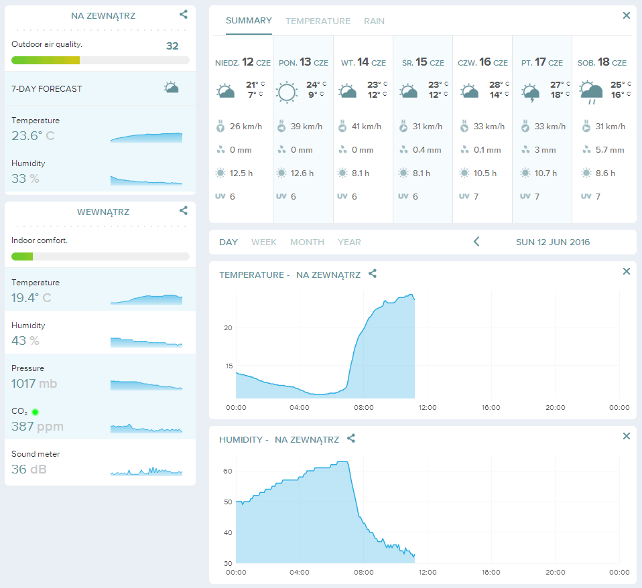
Task: Select the WEEK time range
Action: [263, 242]
